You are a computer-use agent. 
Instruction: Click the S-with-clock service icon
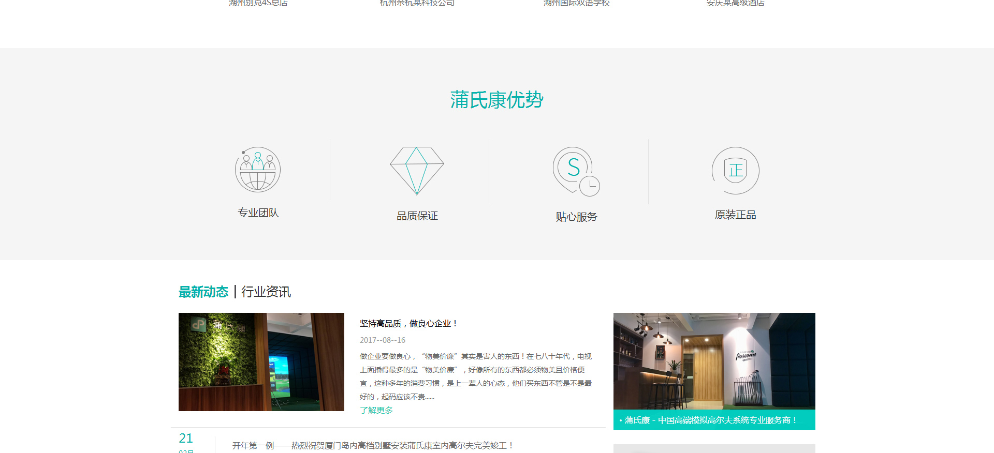(576, 171)
